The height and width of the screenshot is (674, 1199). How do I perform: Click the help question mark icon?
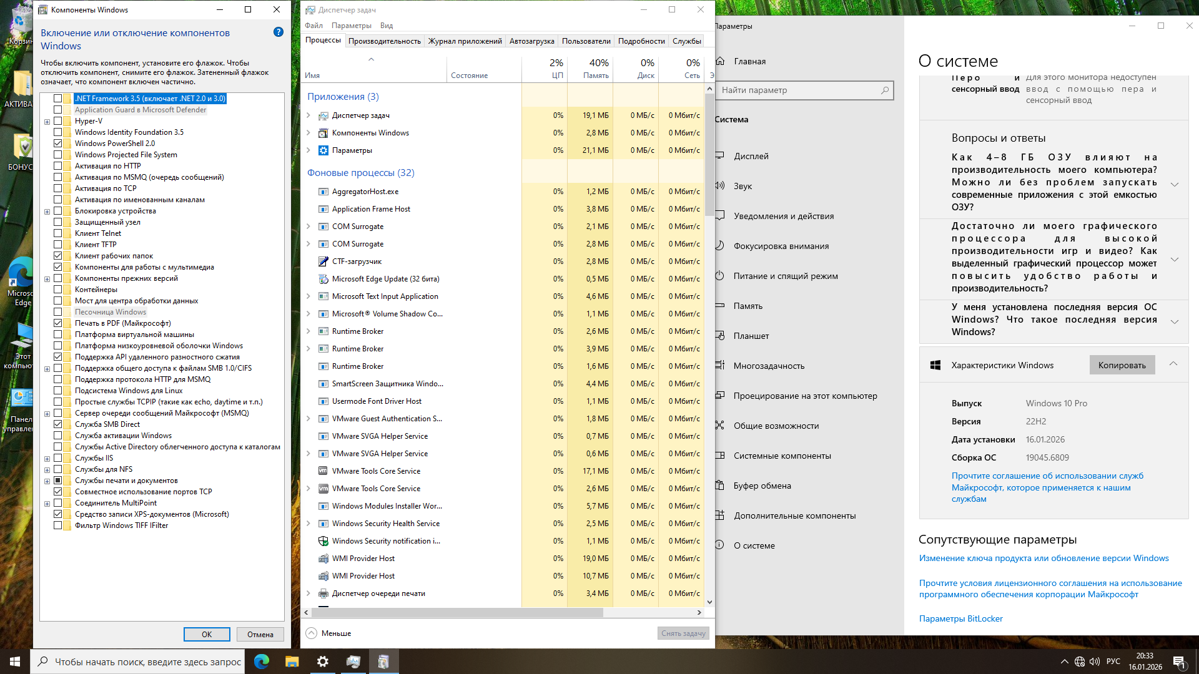point(279,32)
